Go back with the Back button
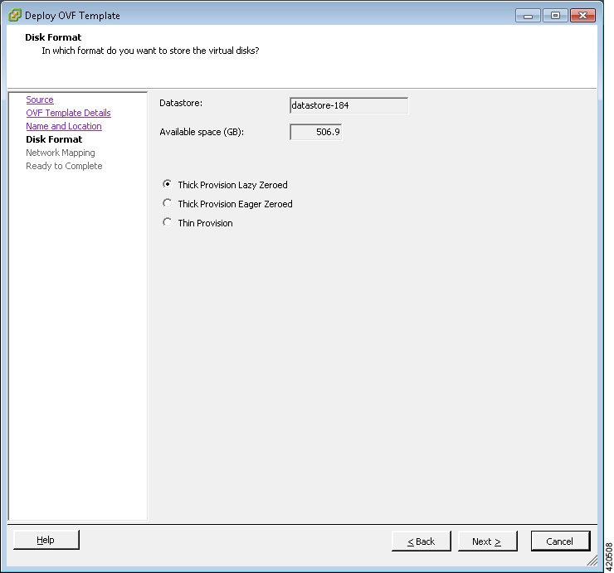This screenshot has width=614, height=573. (422, 541)
